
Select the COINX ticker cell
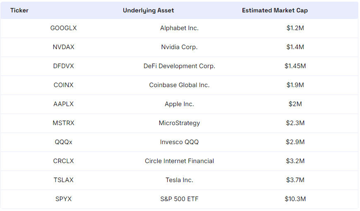63,85
